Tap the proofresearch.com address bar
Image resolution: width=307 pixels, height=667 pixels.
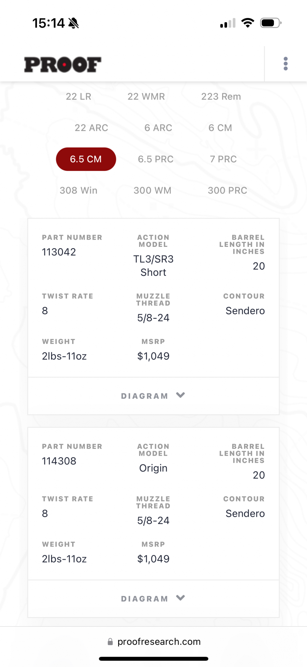[154, 642]
